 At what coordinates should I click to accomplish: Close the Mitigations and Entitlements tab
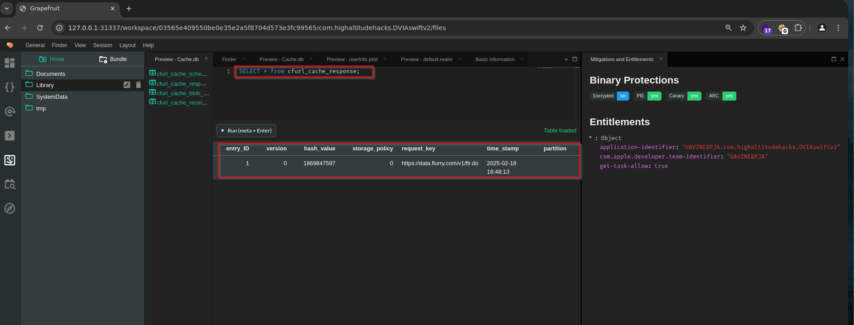pyautogui.click(x=661, y=59)
